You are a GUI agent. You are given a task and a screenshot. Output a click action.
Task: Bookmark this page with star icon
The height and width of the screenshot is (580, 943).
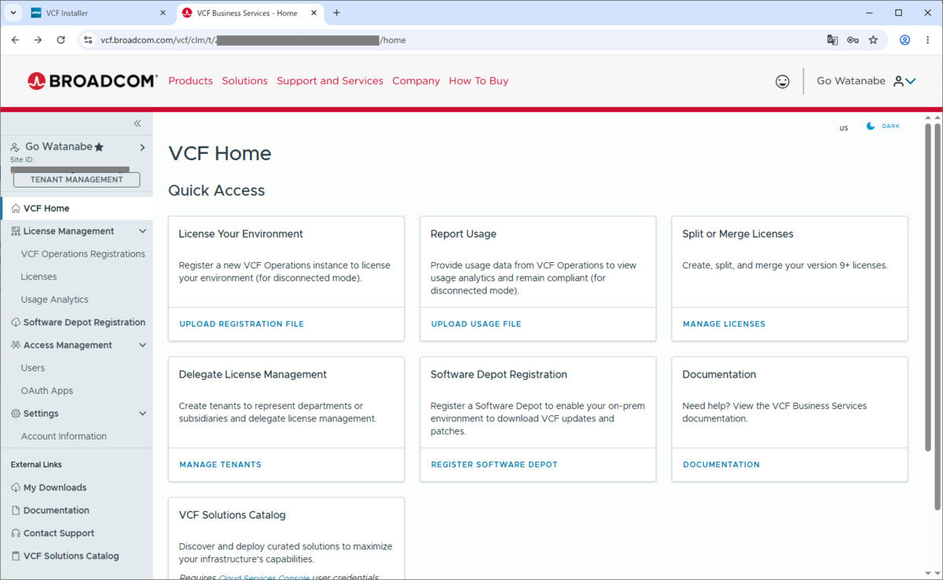pyautogui.click(x=873, y=40)
